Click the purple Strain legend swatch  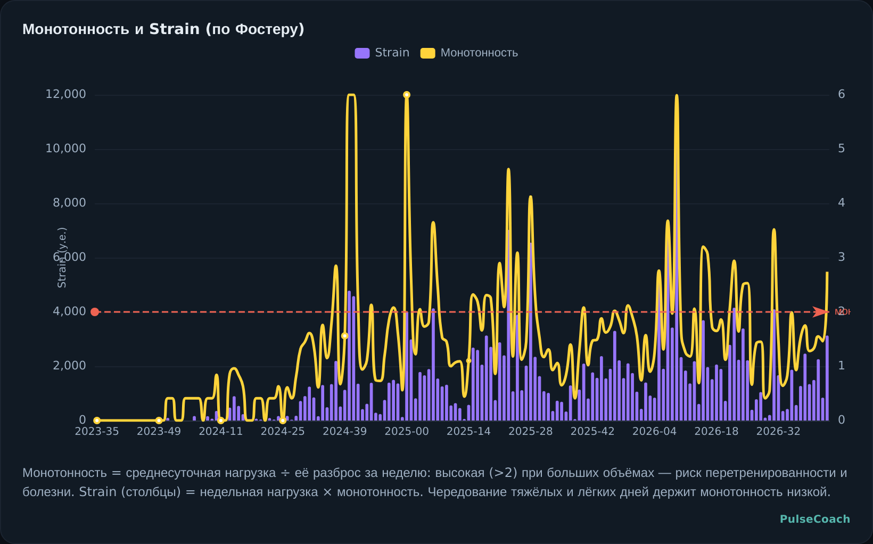pos(362,53)
